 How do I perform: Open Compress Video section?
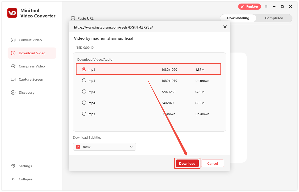click(x=32, y=66)
